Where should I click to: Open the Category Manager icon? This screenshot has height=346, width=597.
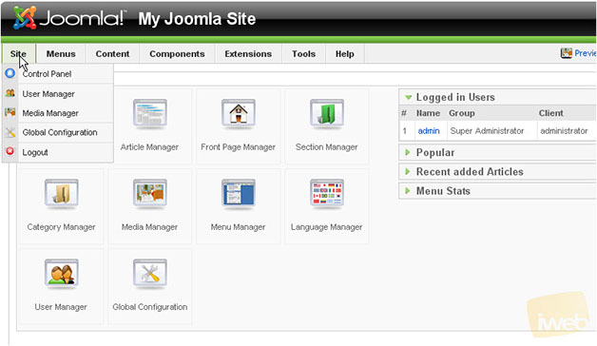point(61,193)
